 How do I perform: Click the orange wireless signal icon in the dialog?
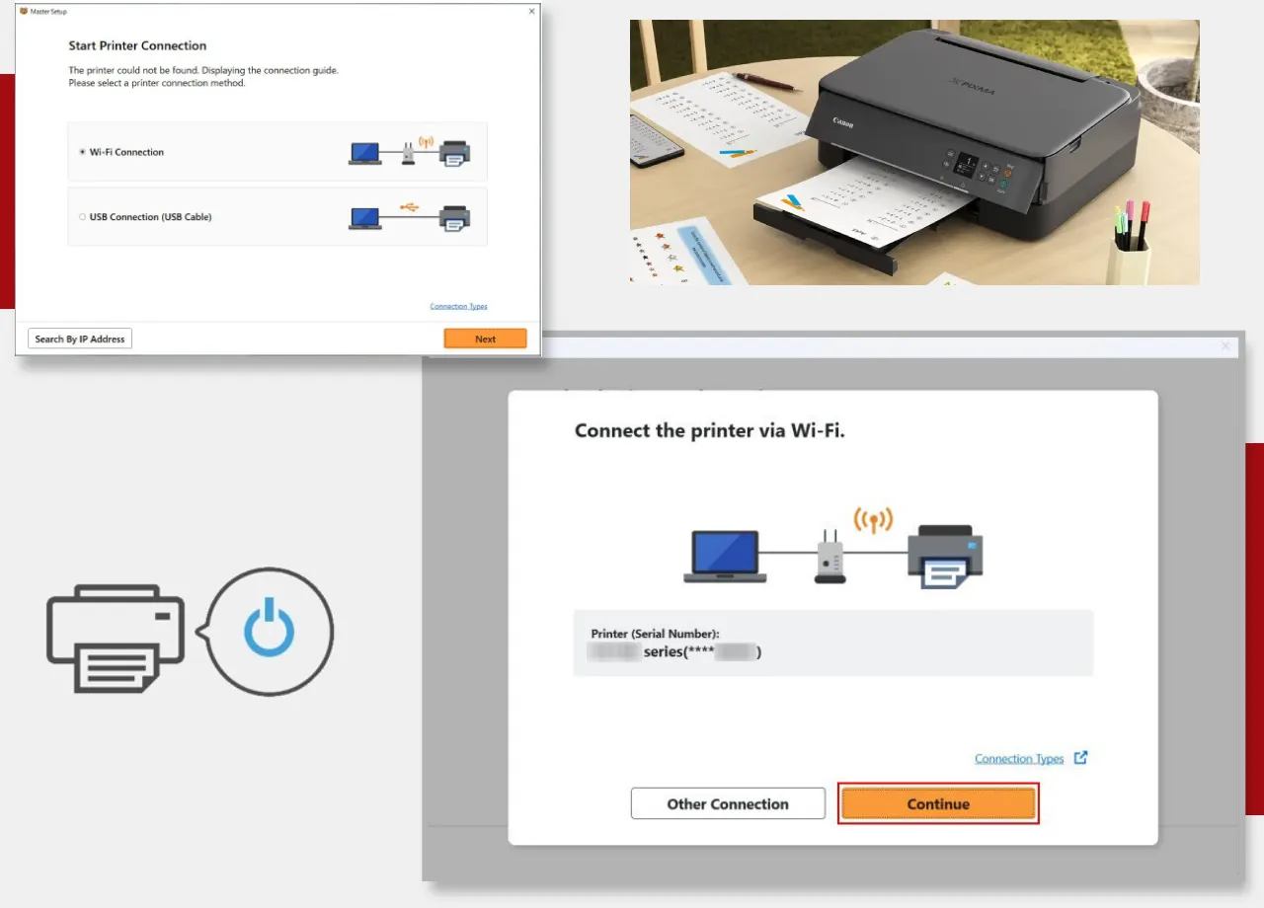click(x=872, y=520)
